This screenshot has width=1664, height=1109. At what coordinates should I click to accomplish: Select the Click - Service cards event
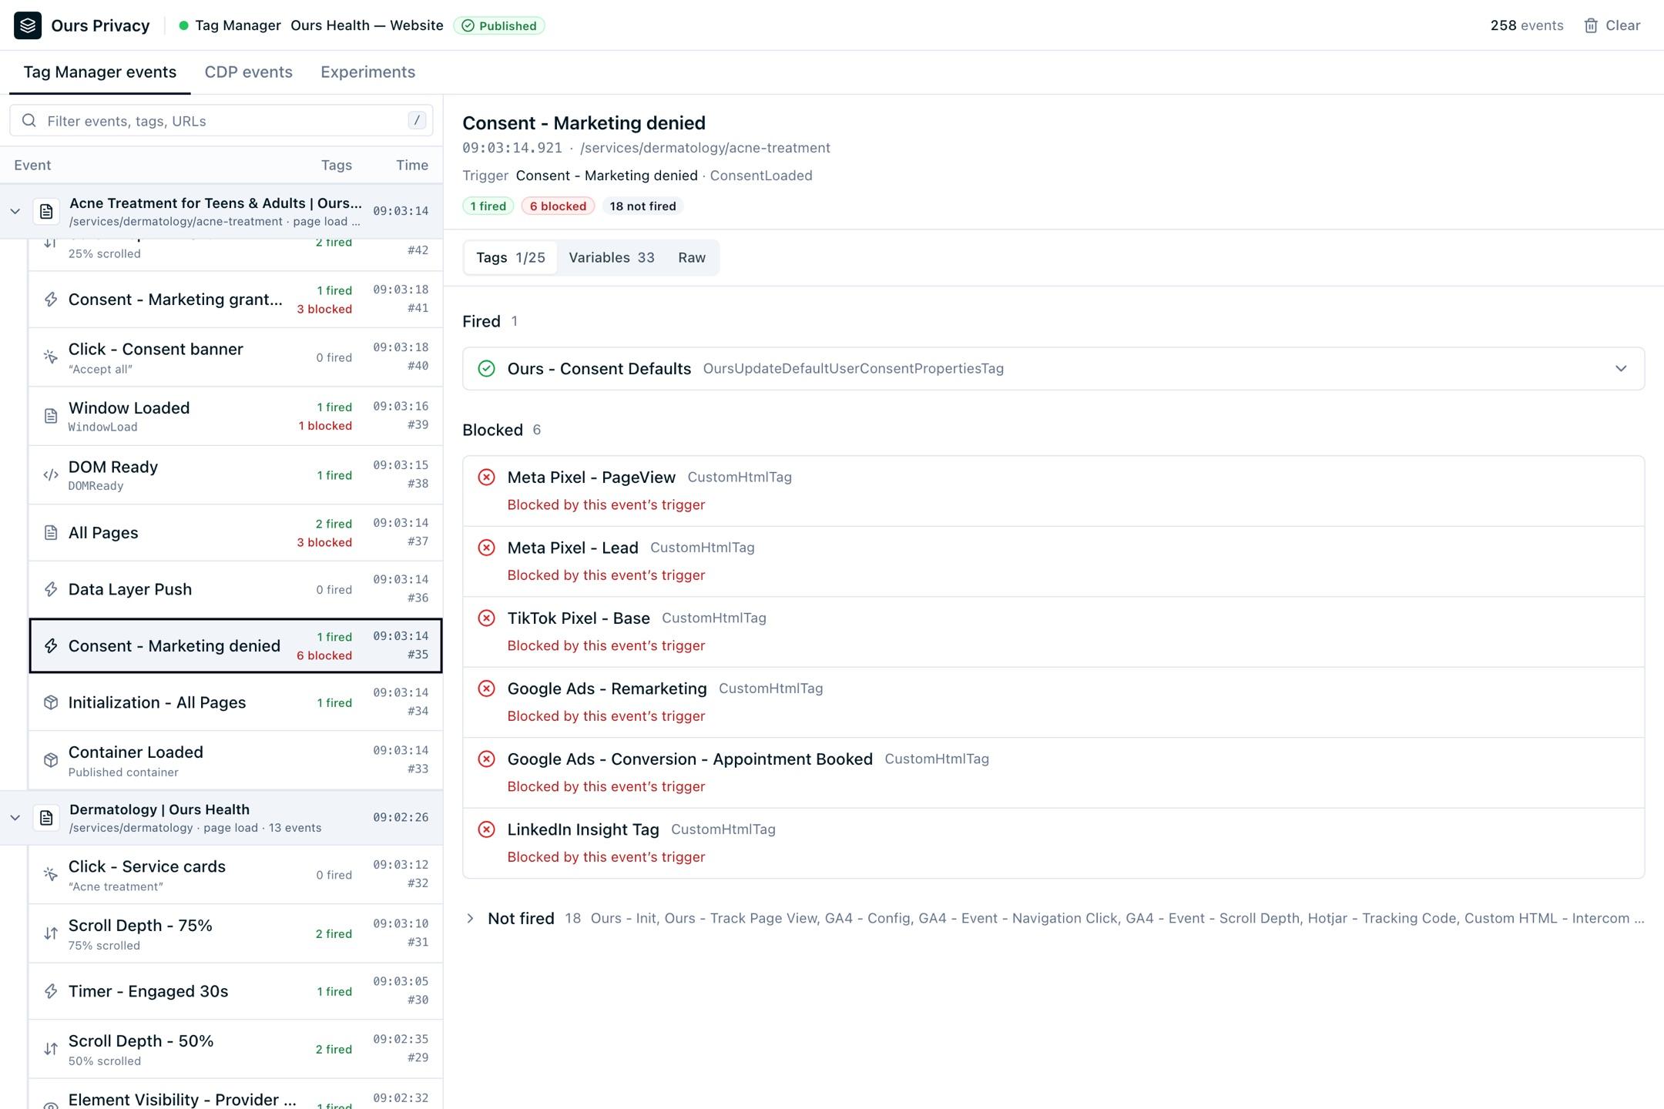236,875
